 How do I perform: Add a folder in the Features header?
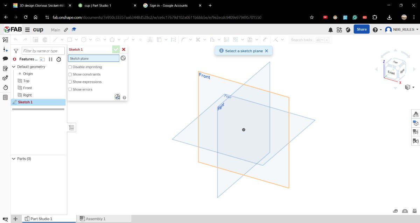coord(42,59)
